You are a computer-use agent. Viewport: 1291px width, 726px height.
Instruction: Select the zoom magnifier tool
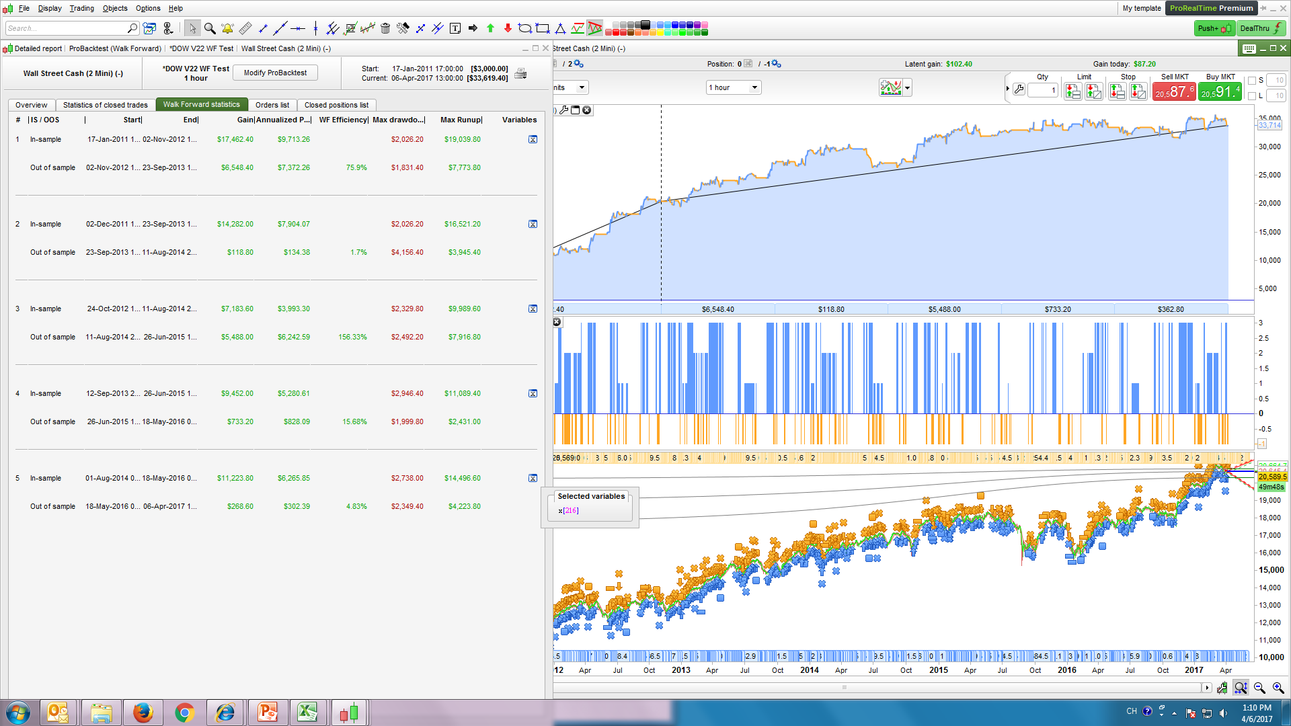pyautogui.click(x=210, y=28)
